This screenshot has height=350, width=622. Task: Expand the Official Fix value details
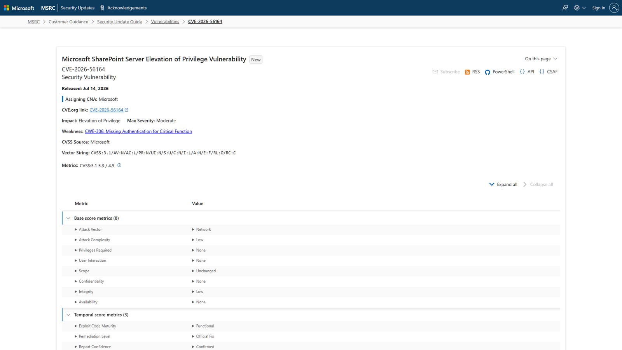(203, 336)
